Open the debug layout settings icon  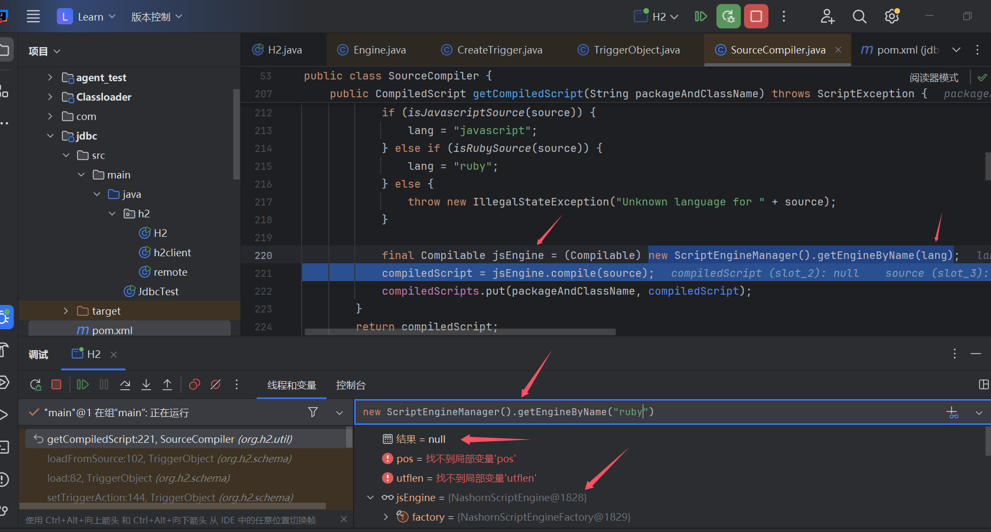984,384
